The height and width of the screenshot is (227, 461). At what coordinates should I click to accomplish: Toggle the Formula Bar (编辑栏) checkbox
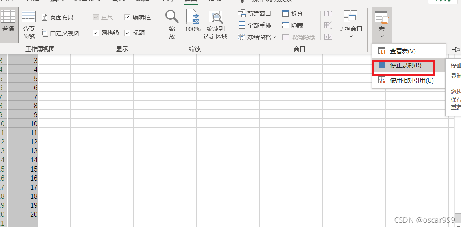pyautogui.click(x=137, y=17)
